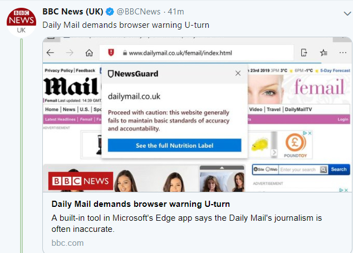The image size is (353, 253).
Task: Click the reading view icon beside address bar
Action: pyautogui.click(x=304, y=53)
